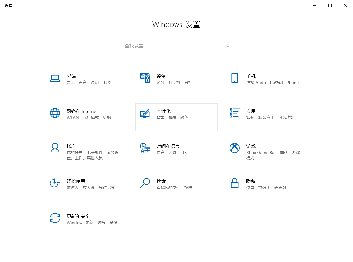Select the Network globe icon
Image resolution: width=353 pixels, height=262 pixels.
click(55, 113)
